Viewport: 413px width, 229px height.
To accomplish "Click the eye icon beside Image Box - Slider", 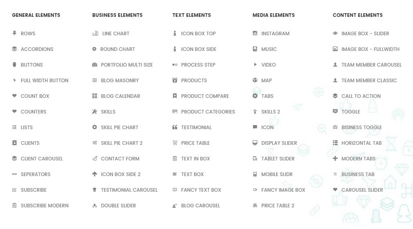I will tap(335, 33).
